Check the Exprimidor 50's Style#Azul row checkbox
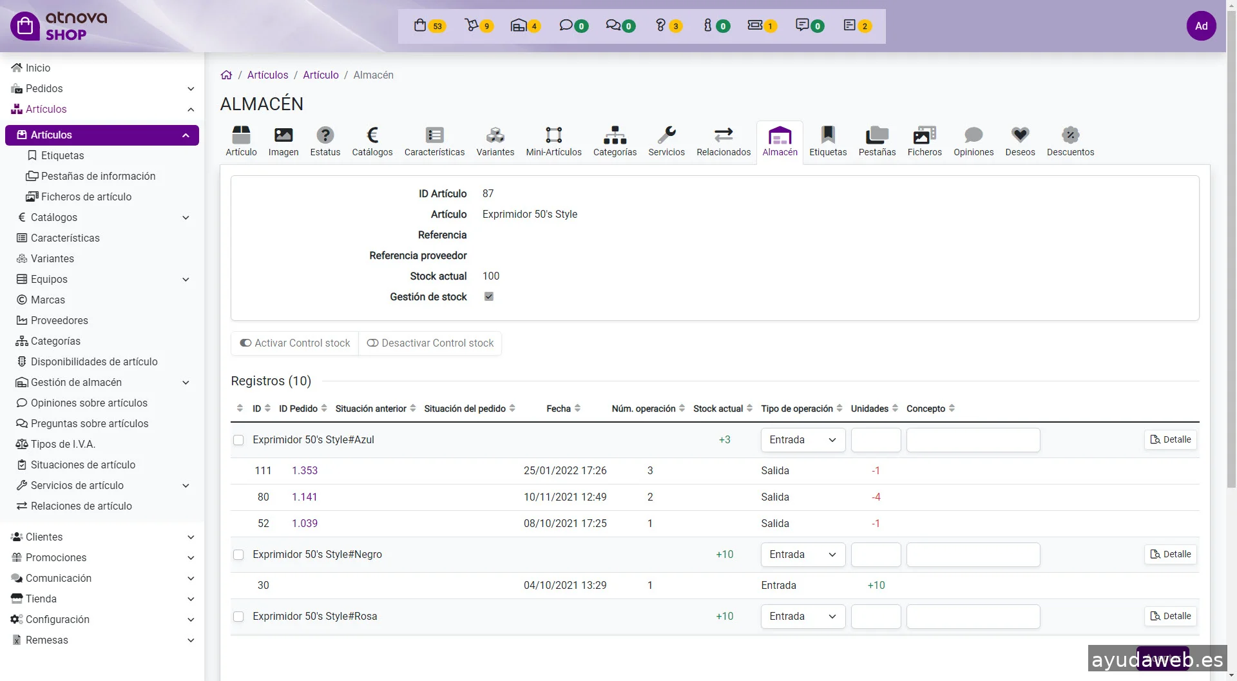 click(238, 440)
